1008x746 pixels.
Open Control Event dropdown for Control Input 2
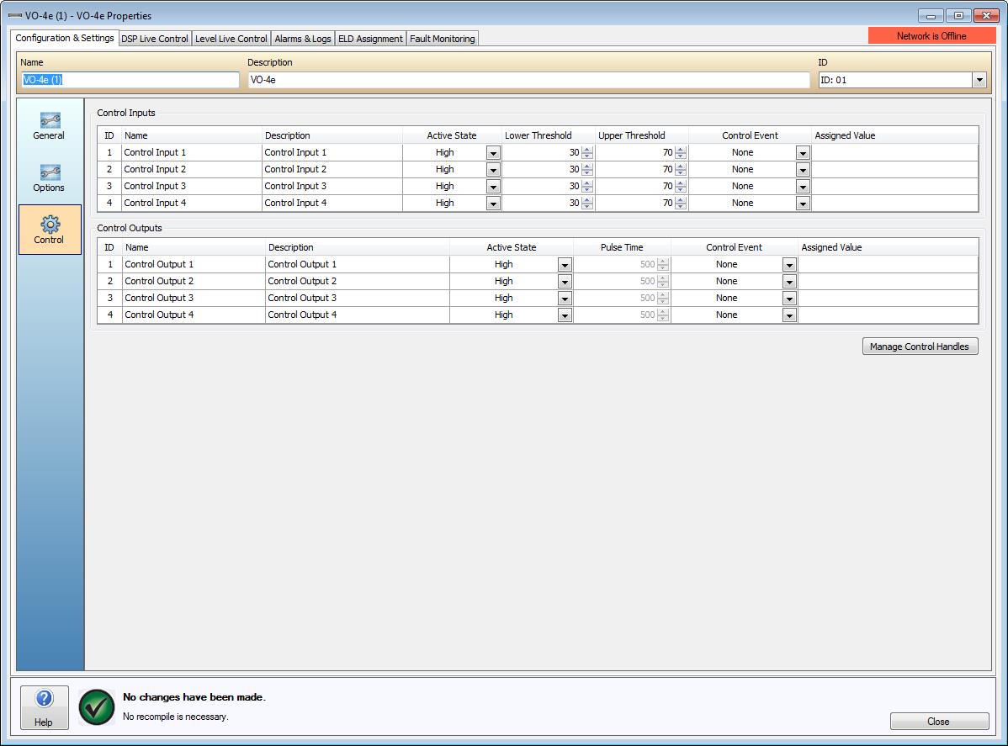(x=803, y=170)
